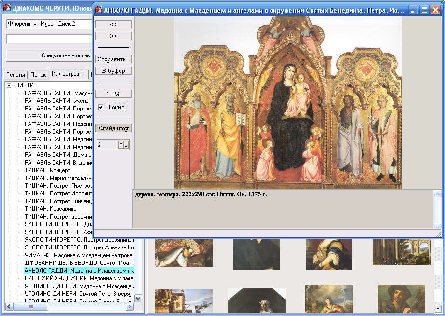The width and height of the screenshot is (445, 316).
Task: Select ТИЦИАН. Концерт in the tree
Action: [47, 170]
